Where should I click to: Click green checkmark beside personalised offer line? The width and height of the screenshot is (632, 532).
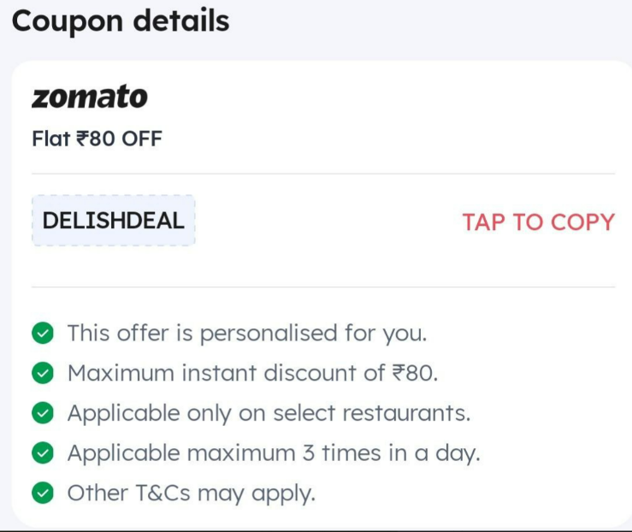click(x=42, y=334)
